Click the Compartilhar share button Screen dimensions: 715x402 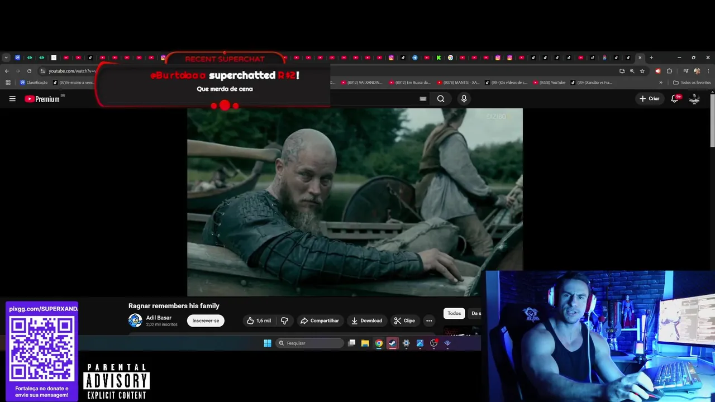click(320, 320)
